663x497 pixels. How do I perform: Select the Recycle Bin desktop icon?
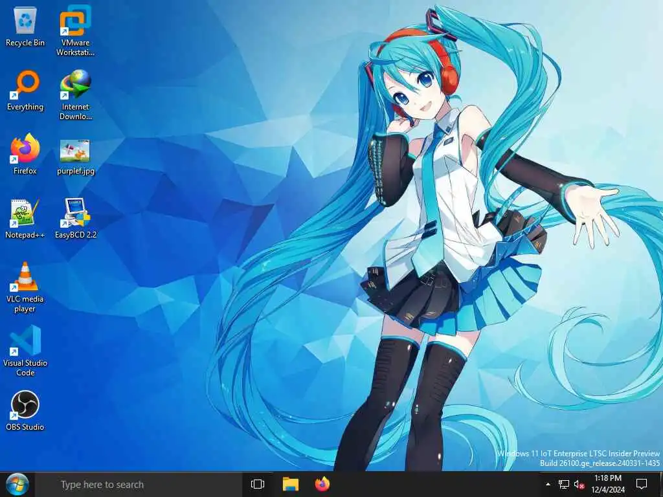click(x=25, y=27)
